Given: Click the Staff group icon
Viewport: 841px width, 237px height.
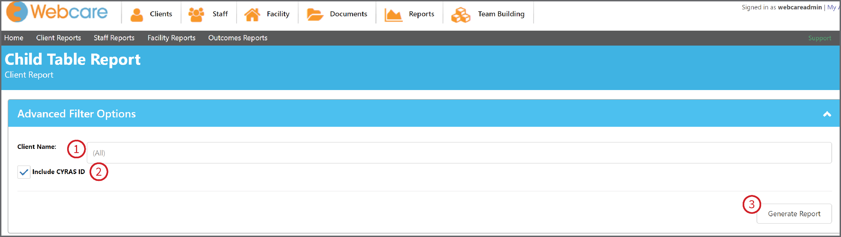Looking at the screenshot, I should 196,14.
